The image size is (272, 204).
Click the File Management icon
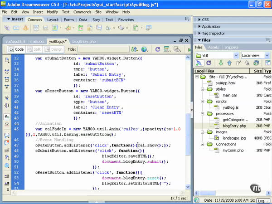[x=134, y=49]
